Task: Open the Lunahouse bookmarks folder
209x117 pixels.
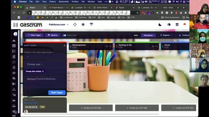Action: click(x=66, y=18)
